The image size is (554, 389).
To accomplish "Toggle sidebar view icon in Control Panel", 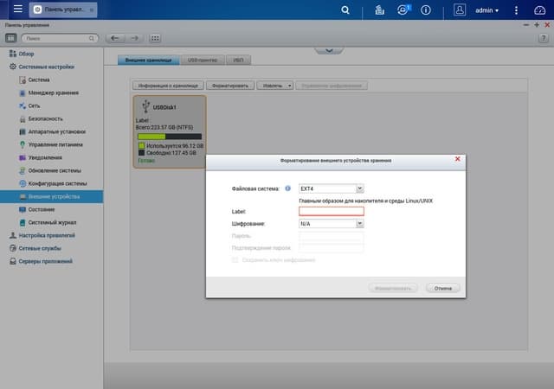I will tap(10, 38).
